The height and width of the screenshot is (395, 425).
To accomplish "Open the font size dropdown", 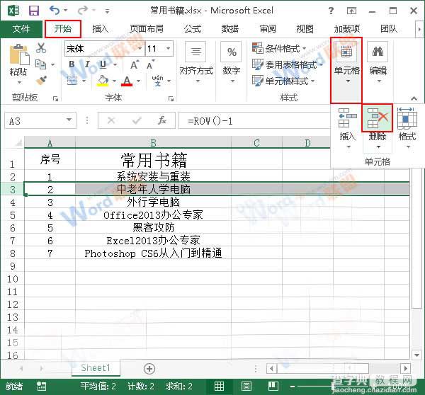I will point(168,49).
